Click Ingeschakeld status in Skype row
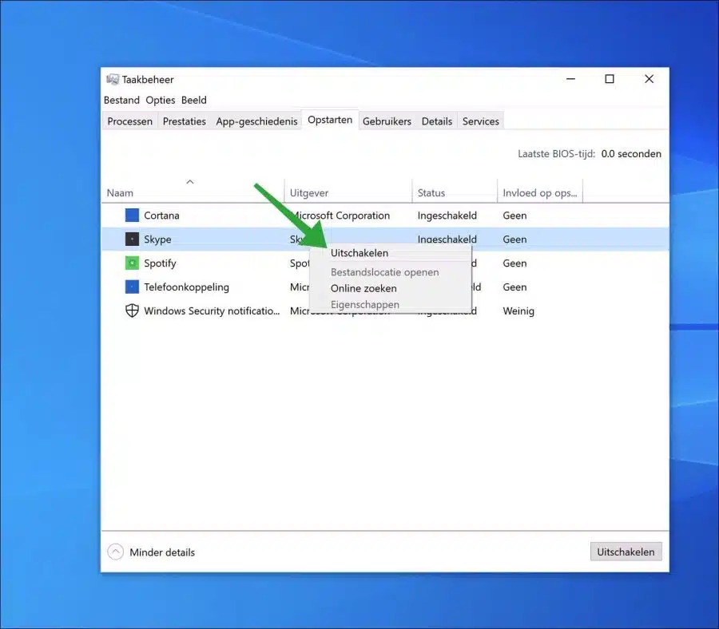 [447, 239]
